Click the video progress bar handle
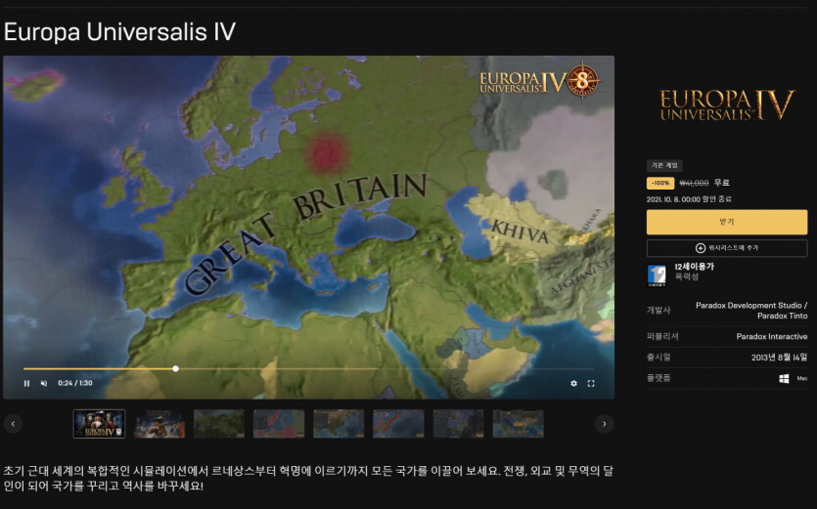 point(175,368)
